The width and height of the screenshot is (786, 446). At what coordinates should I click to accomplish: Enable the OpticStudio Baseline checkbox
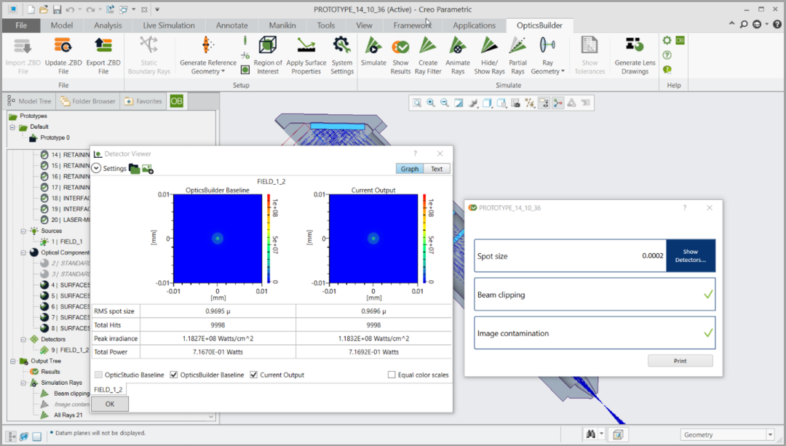98,375
